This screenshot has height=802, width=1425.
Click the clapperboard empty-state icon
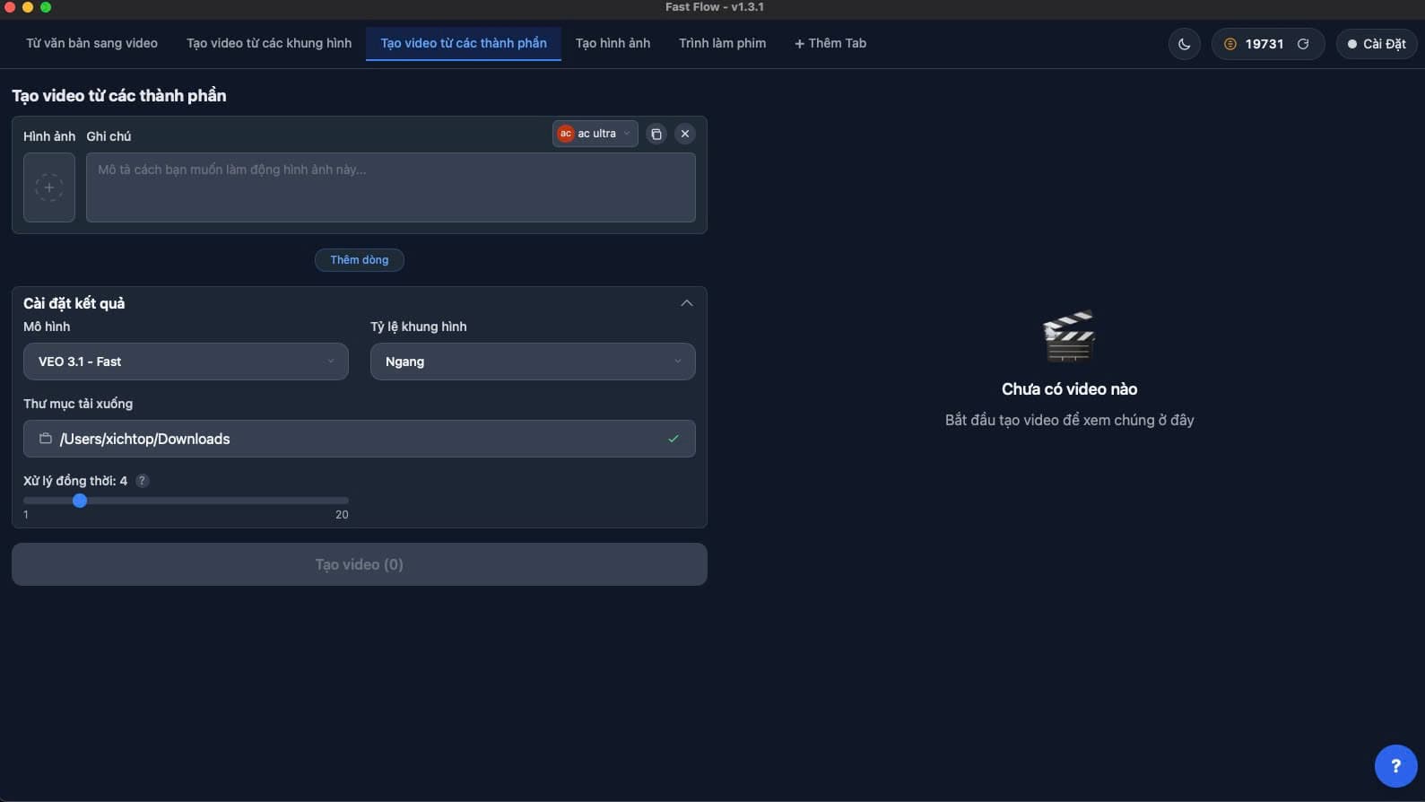pos(1069,336)
